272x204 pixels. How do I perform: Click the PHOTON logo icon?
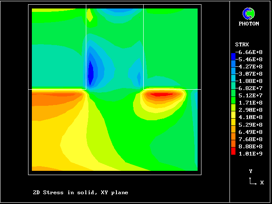pos(248,14)
